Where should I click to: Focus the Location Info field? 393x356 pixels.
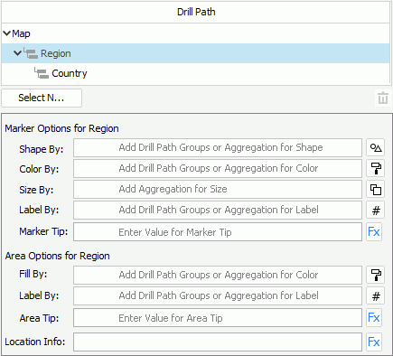coord(218,342)
